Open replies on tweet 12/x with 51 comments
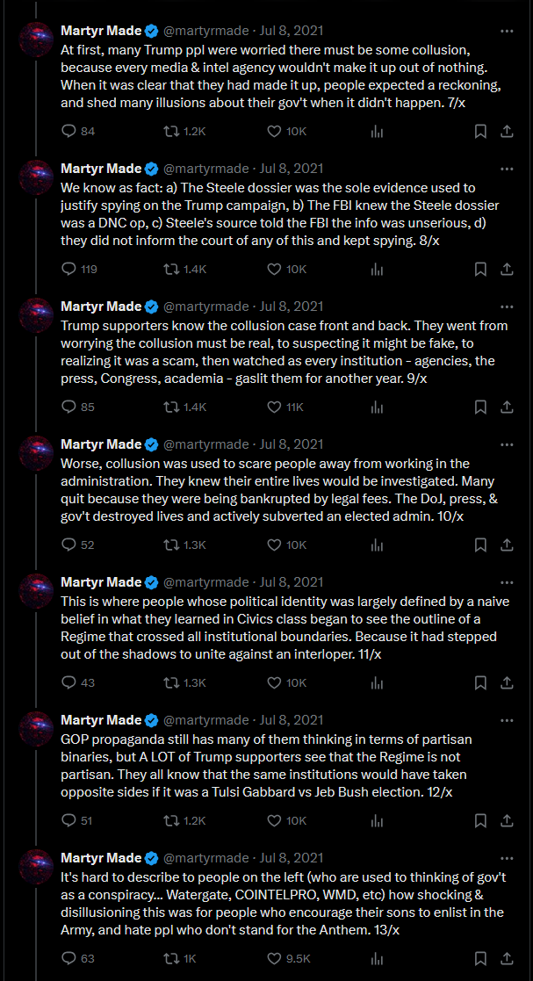533x981 pixels. click(x=68, y=820)
